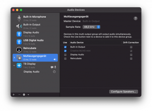The image size is (152, 111).
Task: Collapse the TB Display disclosure arrow
Action: (14, 65)
